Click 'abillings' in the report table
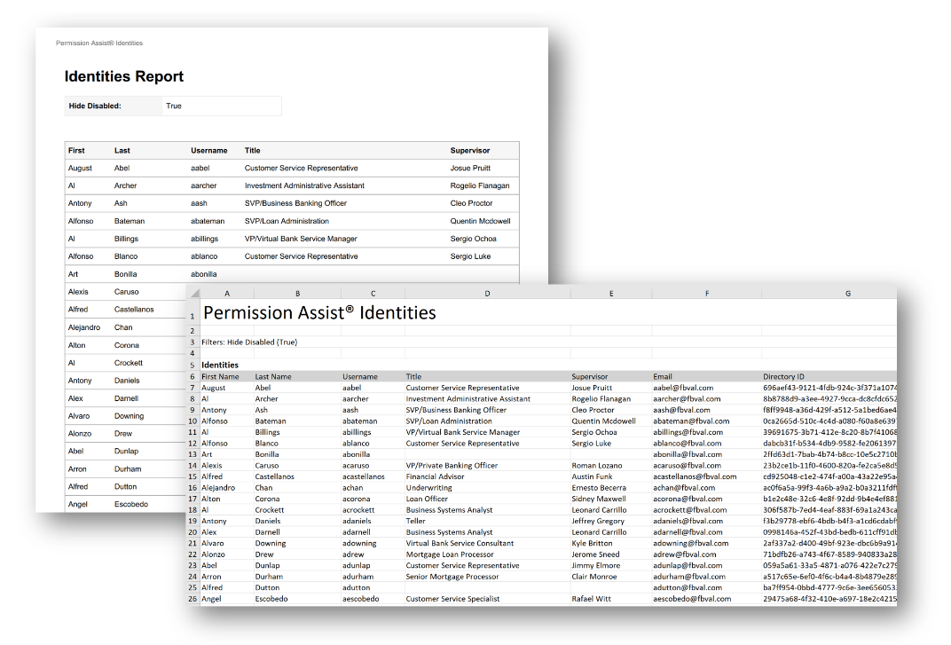This screenshot has width=951, height=645. pos(204,239)
